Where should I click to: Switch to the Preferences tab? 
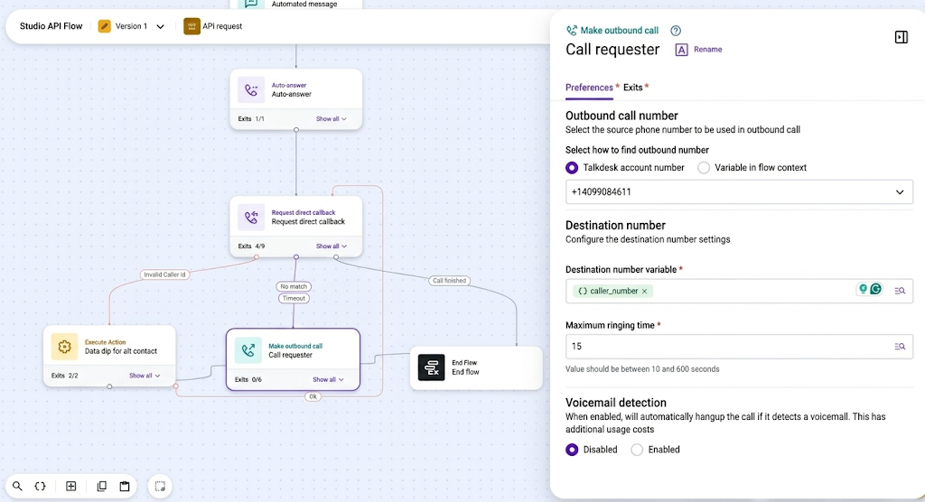pyautogui.click(x=589, y=88)
